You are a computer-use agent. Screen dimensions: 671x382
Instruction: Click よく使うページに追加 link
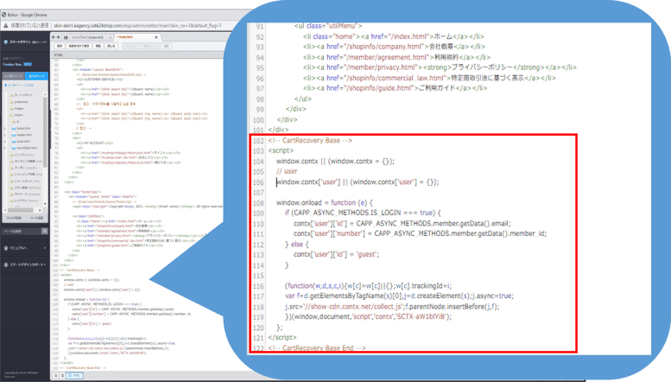tap(19, 86)
